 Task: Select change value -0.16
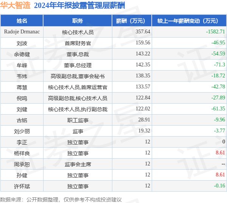tap(219, 186)
